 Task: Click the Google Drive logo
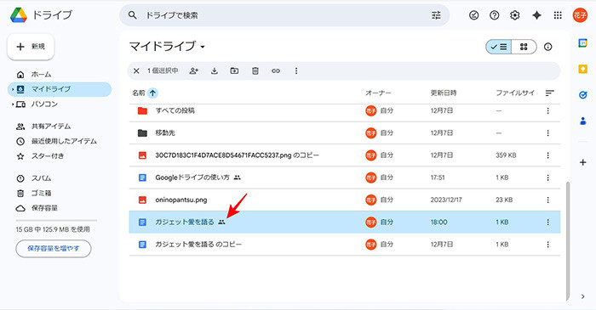19,15
